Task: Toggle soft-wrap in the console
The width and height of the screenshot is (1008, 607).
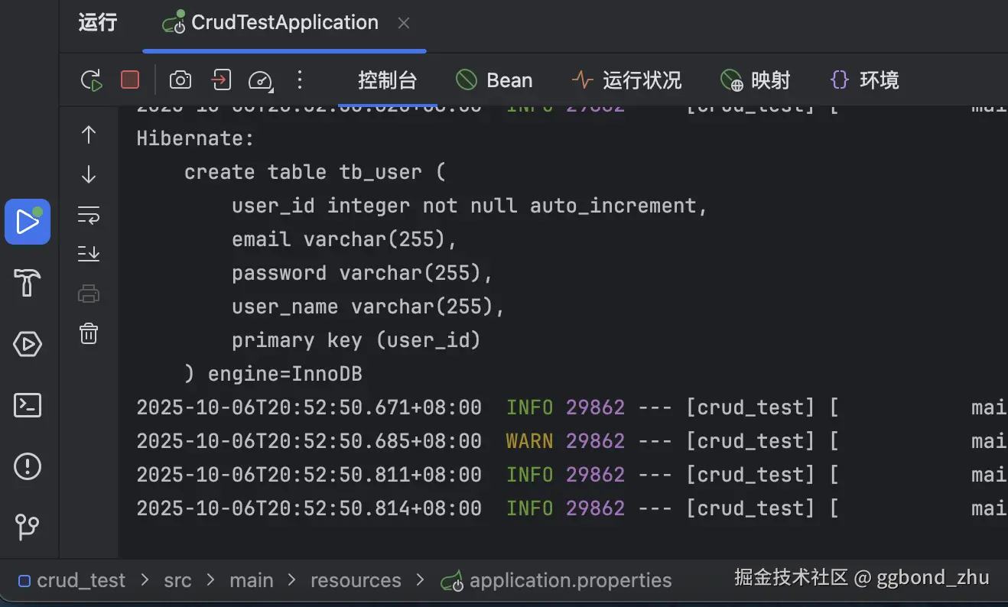Action: (x=89, y=215)
